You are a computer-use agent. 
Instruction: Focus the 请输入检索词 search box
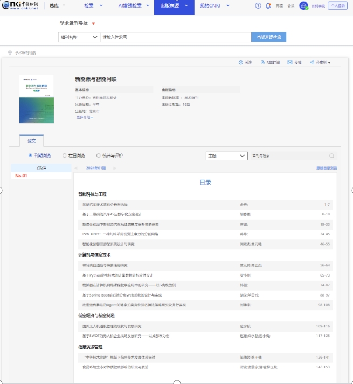pos(176,37)
